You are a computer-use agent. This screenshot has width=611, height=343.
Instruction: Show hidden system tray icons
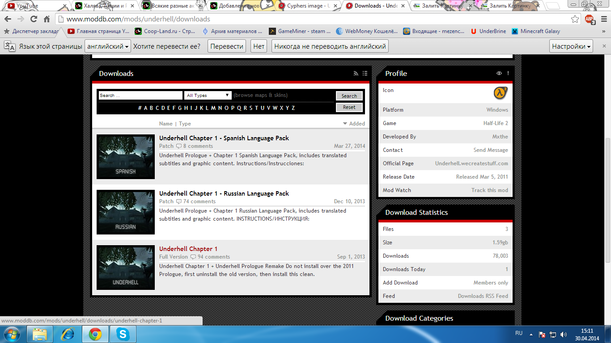click(530, 334)
